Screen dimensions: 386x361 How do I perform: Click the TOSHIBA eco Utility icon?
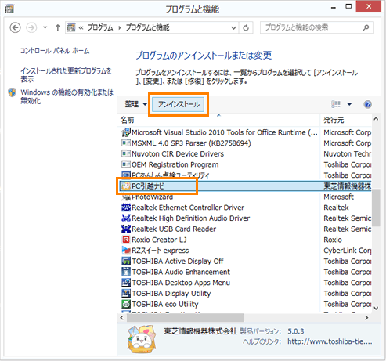[126, 304]
